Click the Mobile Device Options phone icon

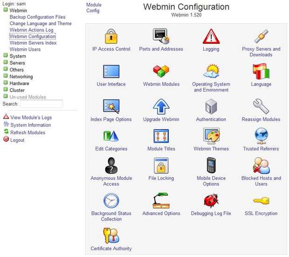point(211,165)
